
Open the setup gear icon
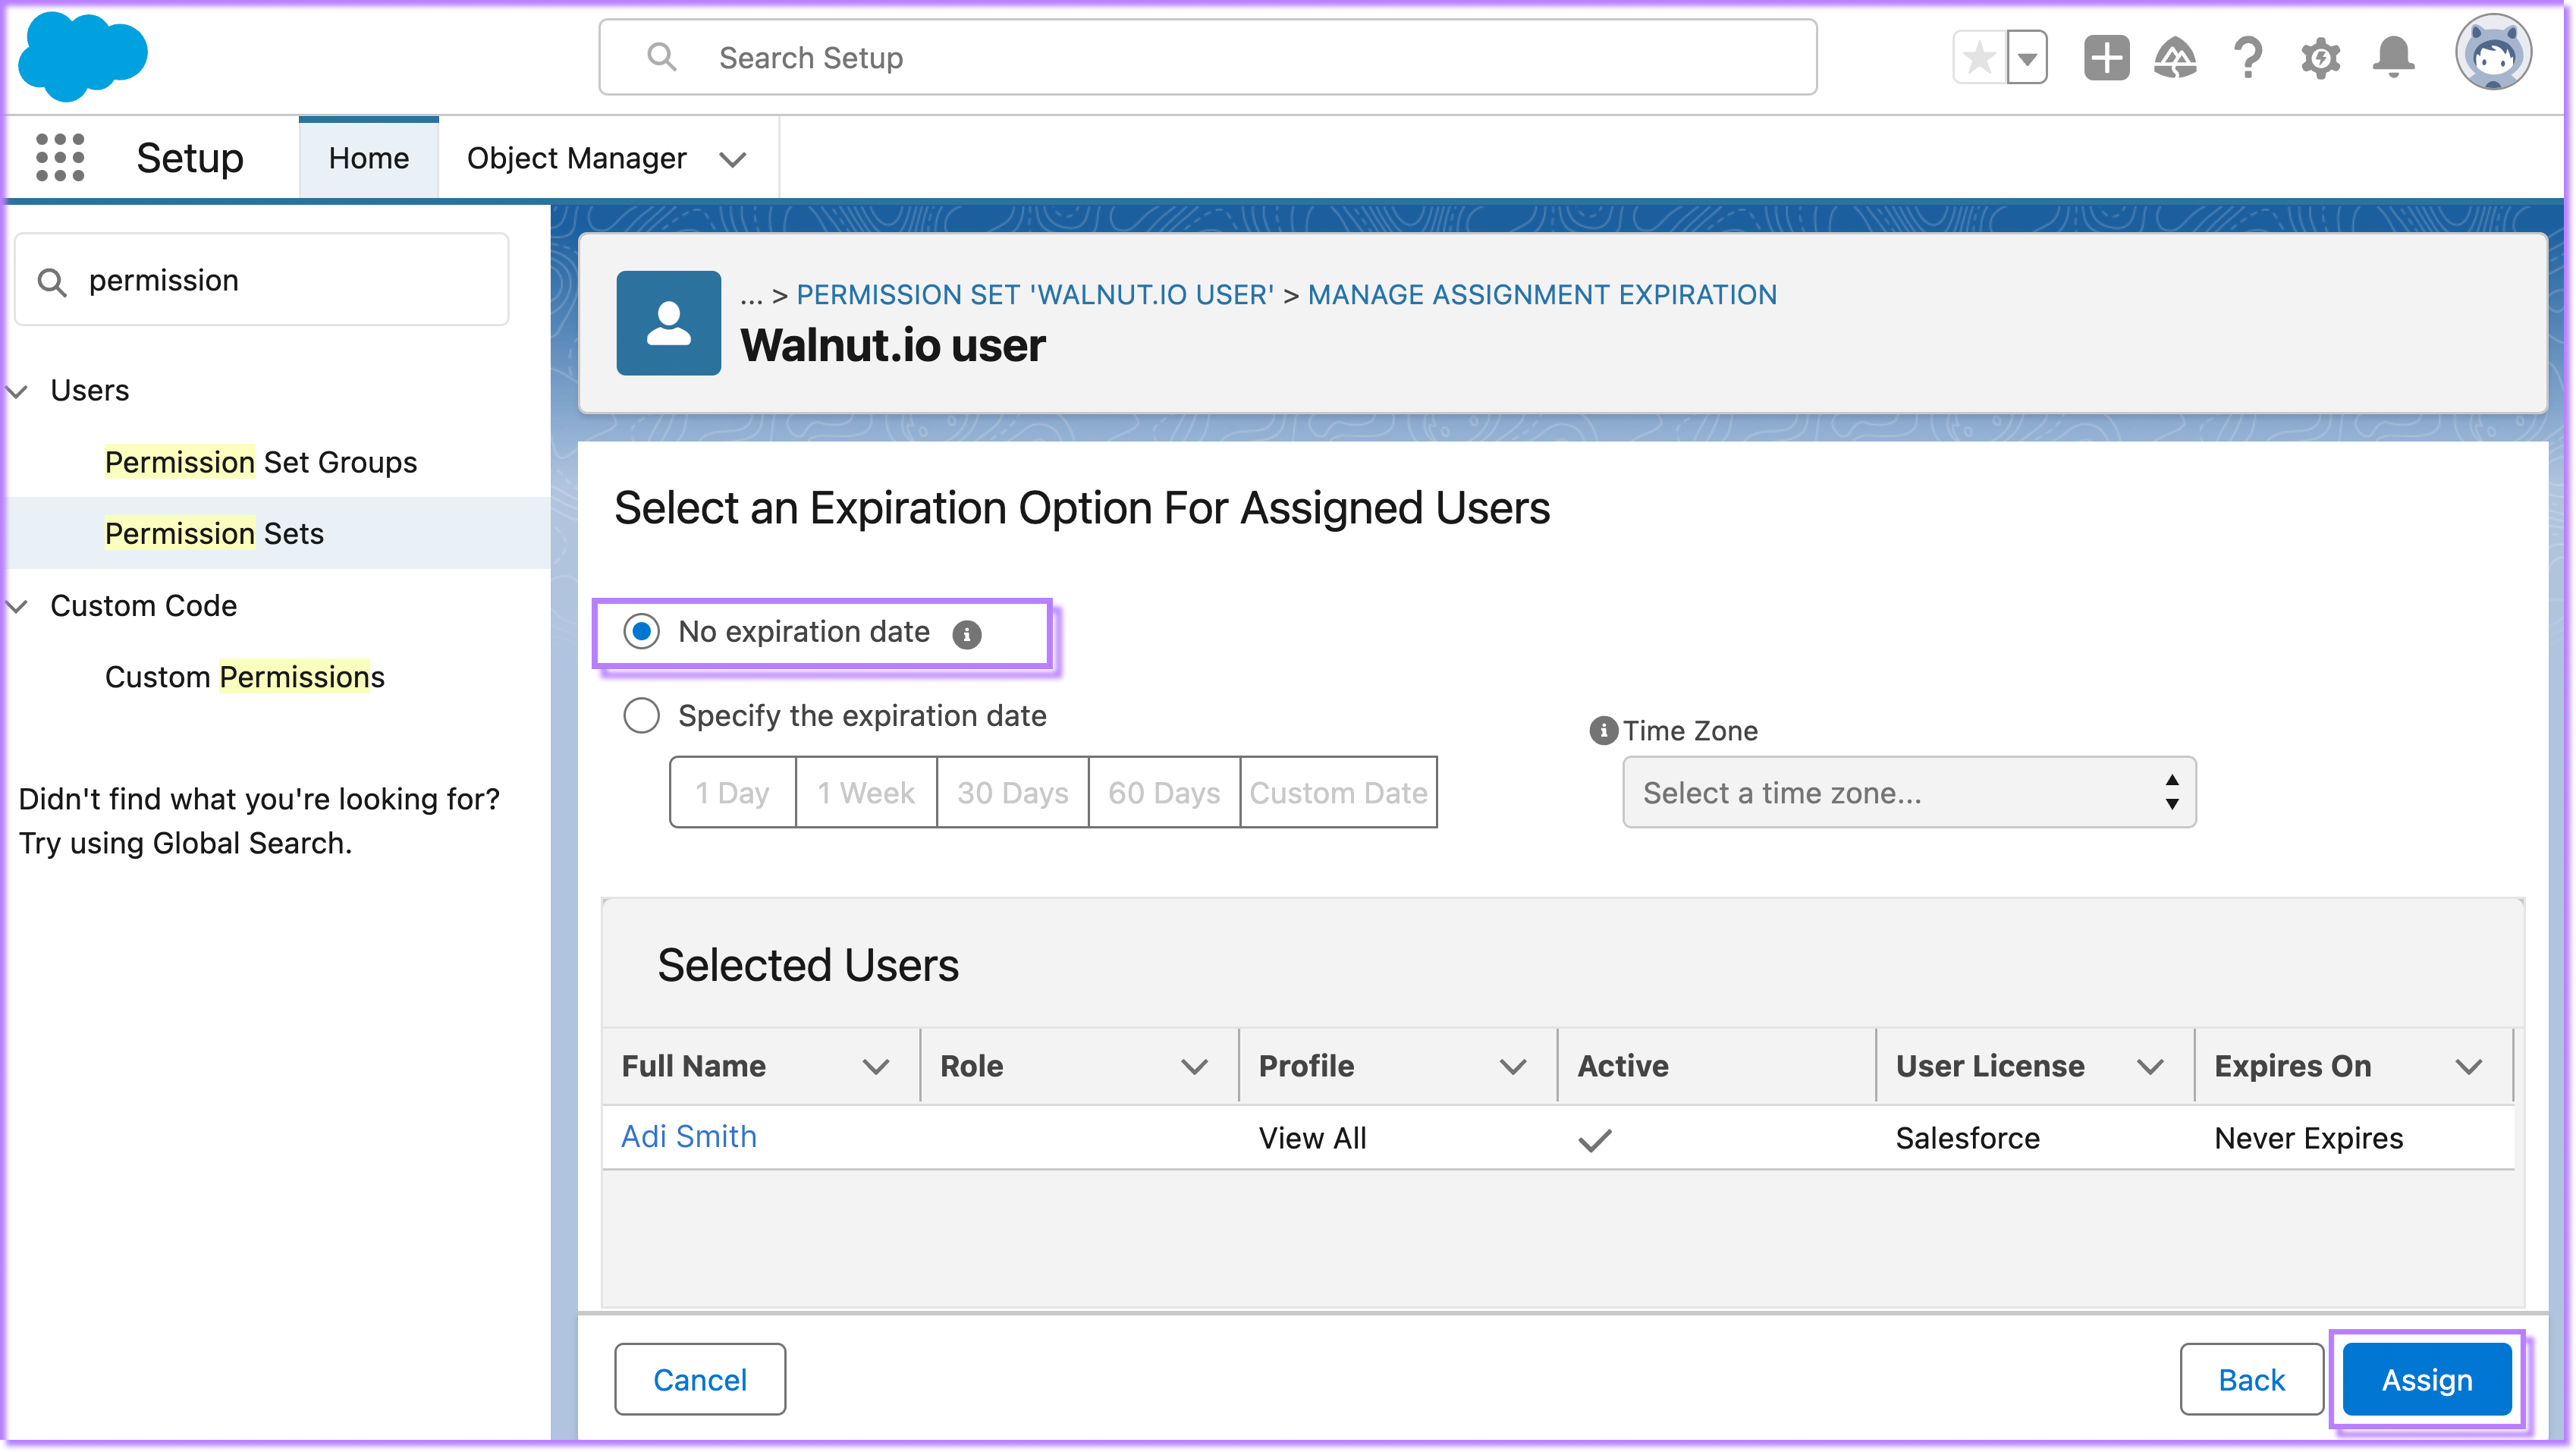coord(2320,58)
